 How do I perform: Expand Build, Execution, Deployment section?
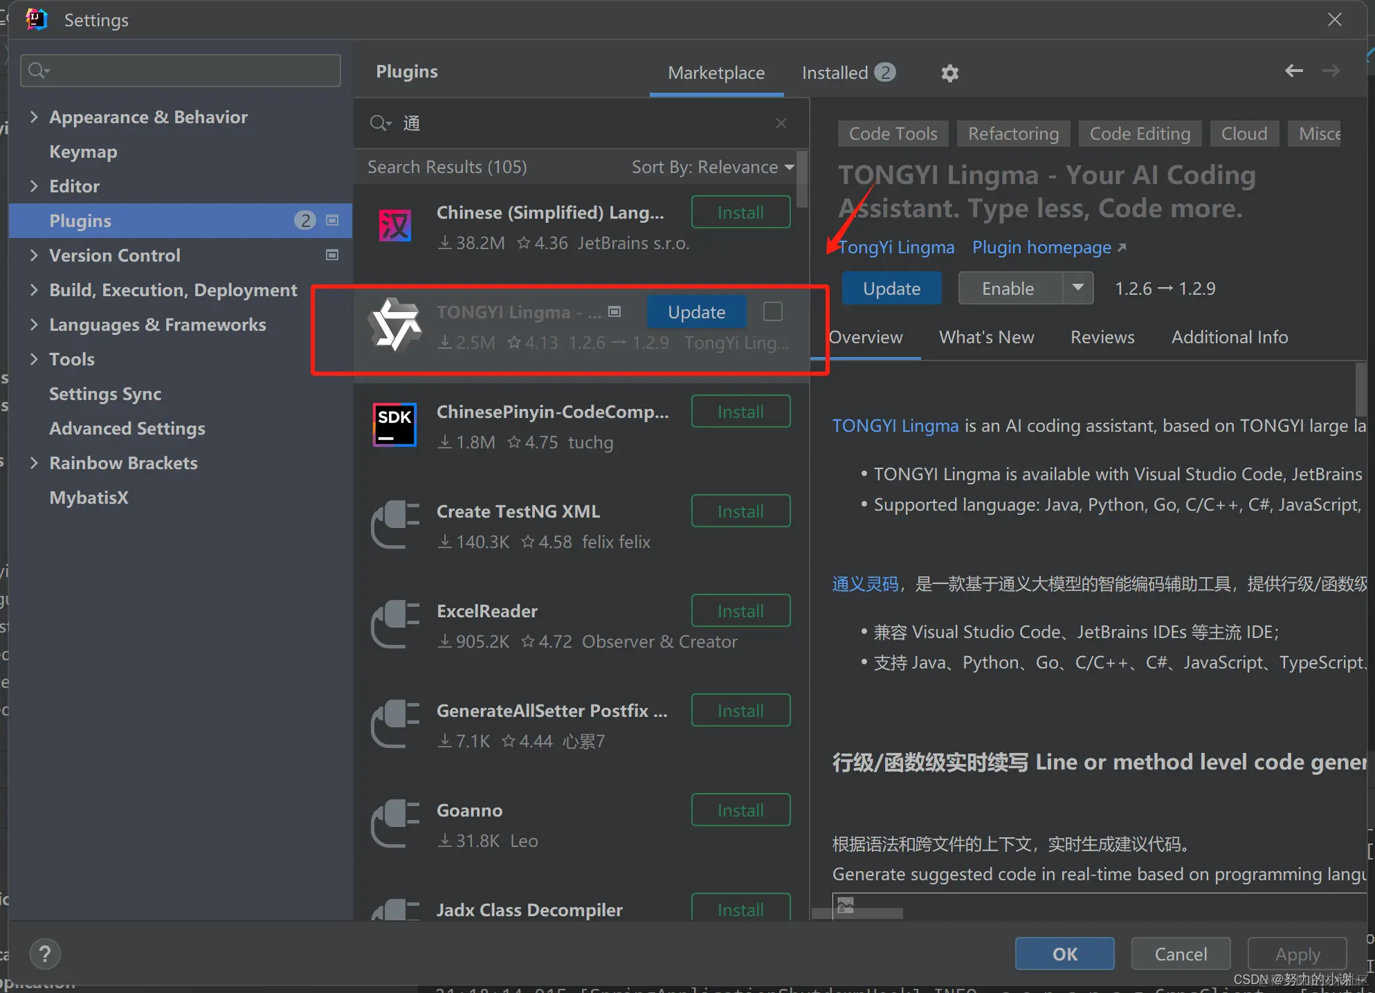(34, 289)
